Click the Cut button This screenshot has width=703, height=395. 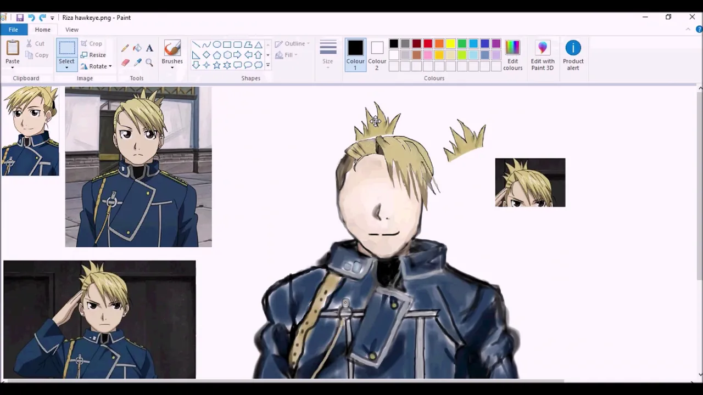pyautogui.click(x=36, y=44)
